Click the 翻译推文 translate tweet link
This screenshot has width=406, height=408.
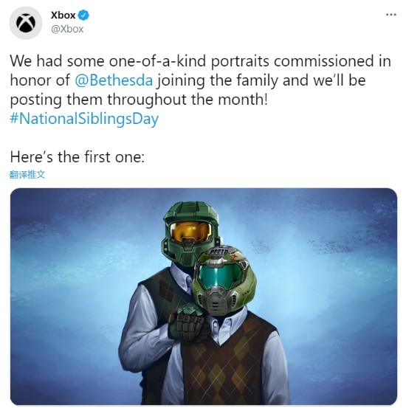(27, 175)
